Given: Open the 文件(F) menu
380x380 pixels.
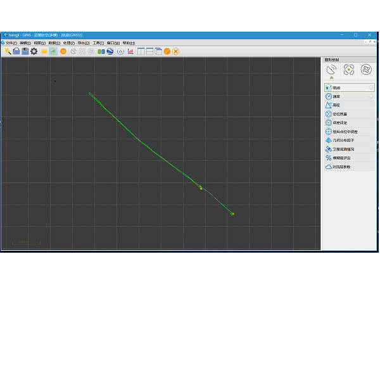Looking at the screenshot, I should click(x=11, y=43).
